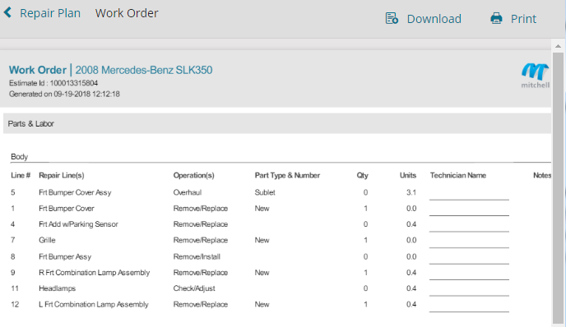Click the Check/Adjust operation cell
This screenshot has height=327, width=566.
[x=194, y=288]
